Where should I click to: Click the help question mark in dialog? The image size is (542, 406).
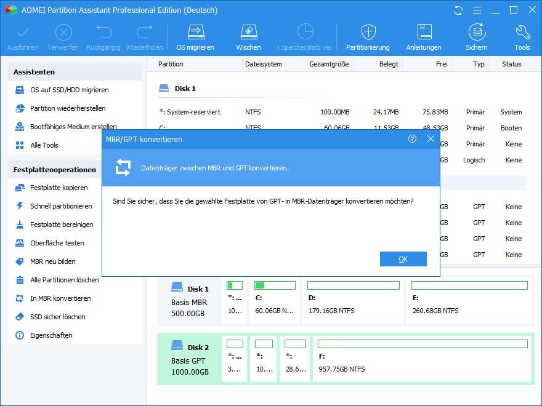(412, 139)
